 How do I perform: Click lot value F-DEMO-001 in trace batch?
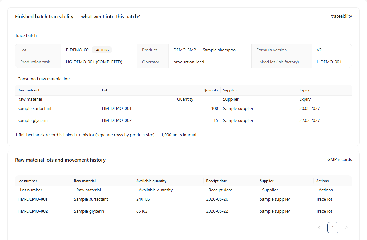(x=78, y=50)
